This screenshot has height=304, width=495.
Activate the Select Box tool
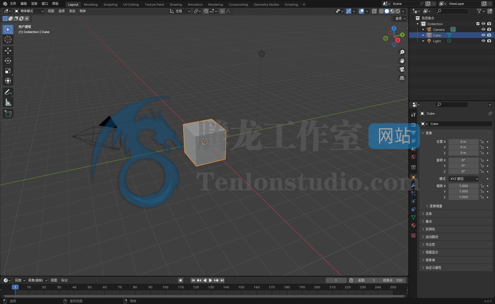8,29
